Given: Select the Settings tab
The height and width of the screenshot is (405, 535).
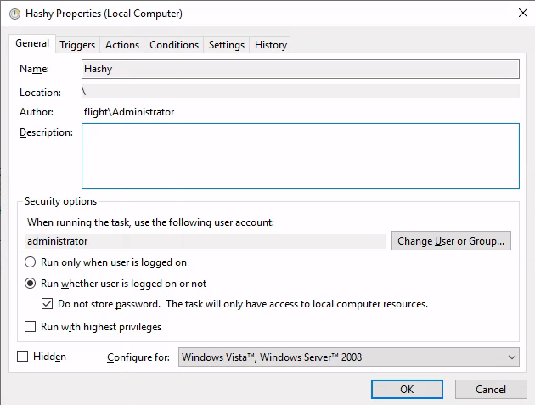Looking at the screenshot, I should tap(227, 45).
